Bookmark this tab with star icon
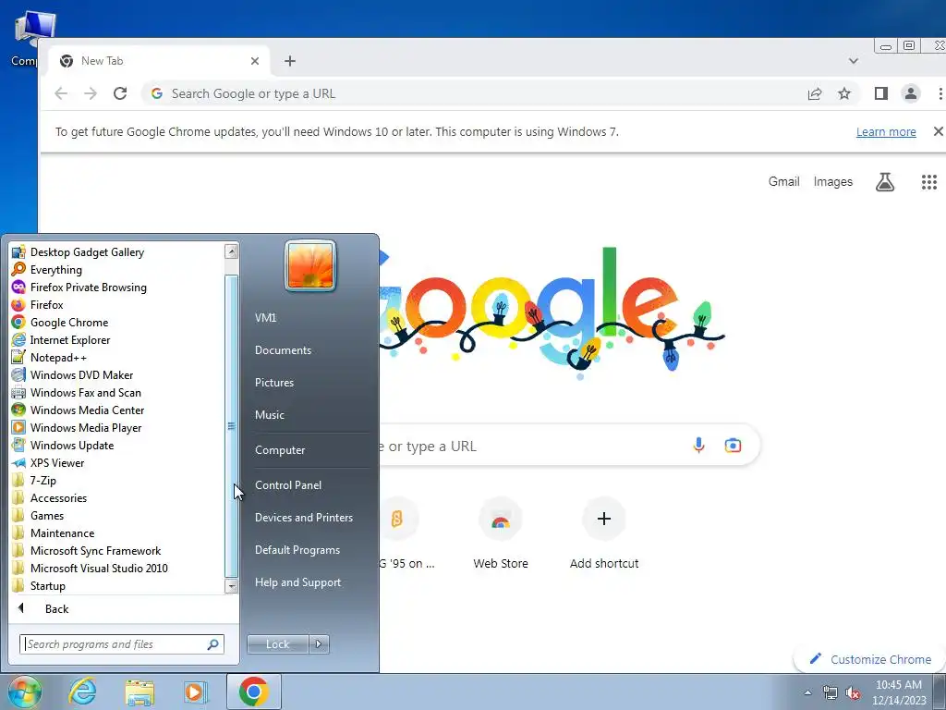This screenshot has height=710, width=946. pyautogui.click(x=844, y=93)
